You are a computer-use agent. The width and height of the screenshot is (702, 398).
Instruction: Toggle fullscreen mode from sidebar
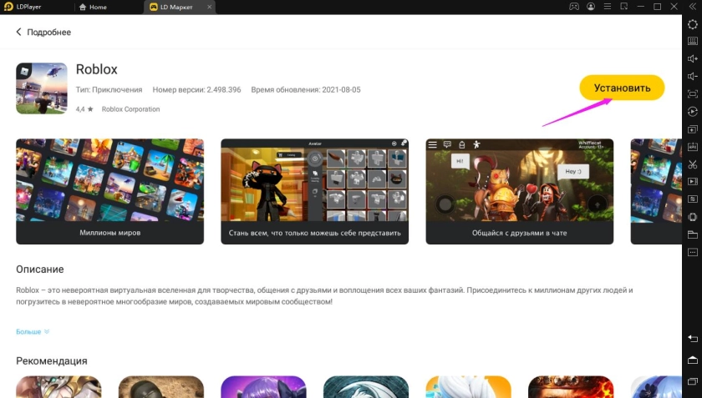693,93
